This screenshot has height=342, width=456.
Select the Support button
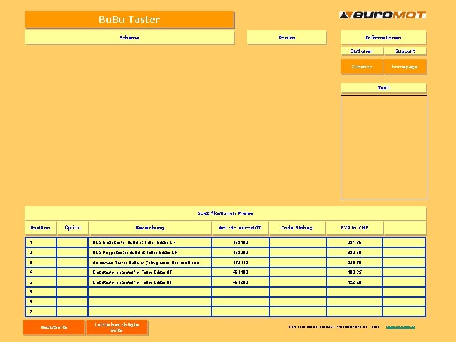point(405,51)
